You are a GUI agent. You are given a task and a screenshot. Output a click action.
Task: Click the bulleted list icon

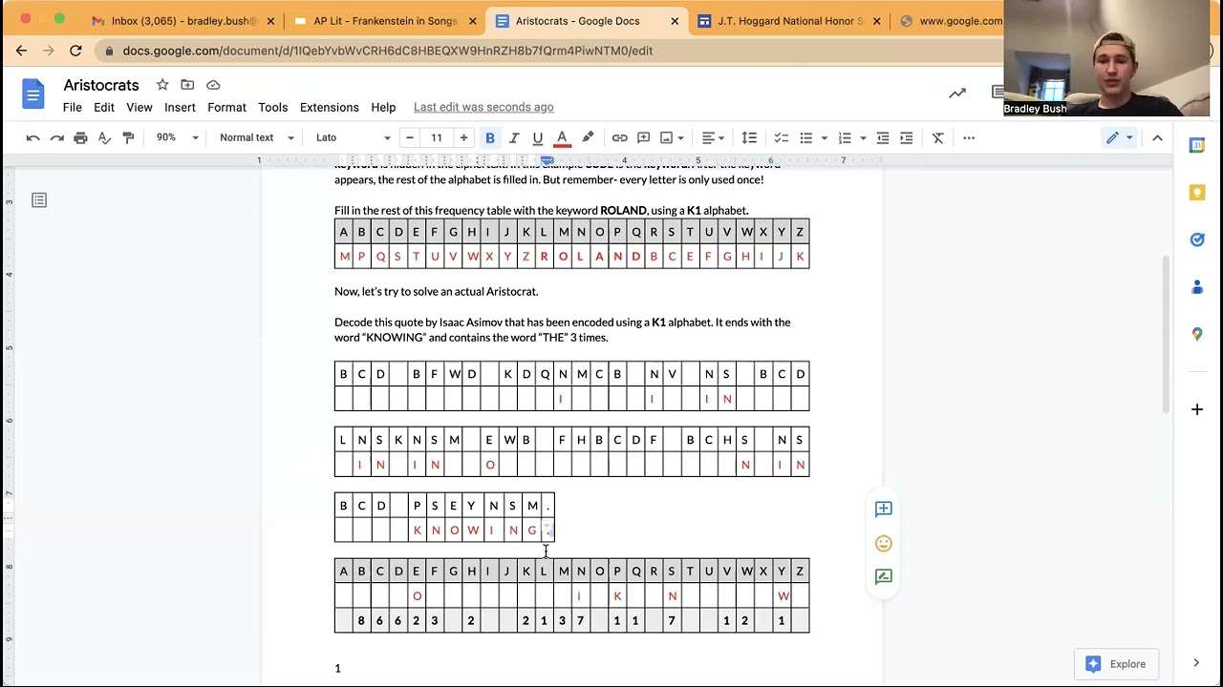click(x=805, y=138)
